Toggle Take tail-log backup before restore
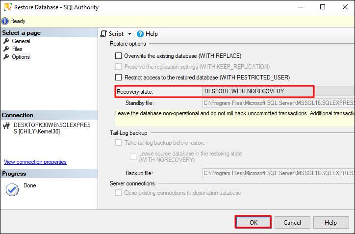Screen dimensions: 355x234 pyautogui.click(x=118, y=143)
